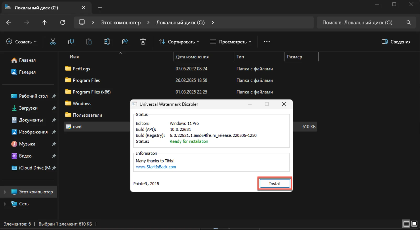Open the Сортировать dropdown
420x230 pixels.
tap(179, 42)
